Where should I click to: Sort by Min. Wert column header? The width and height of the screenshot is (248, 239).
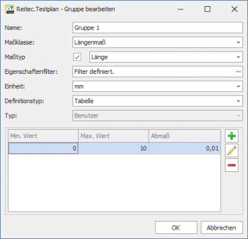click(x=43, y=136)
